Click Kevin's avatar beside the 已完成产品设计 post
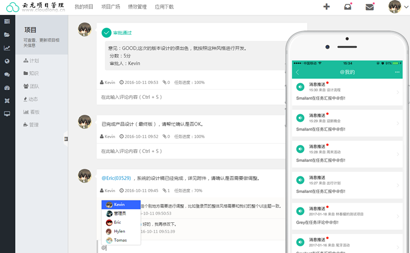Image resolution: width=410 pixels, height=253 pixels. pos(85,121)
